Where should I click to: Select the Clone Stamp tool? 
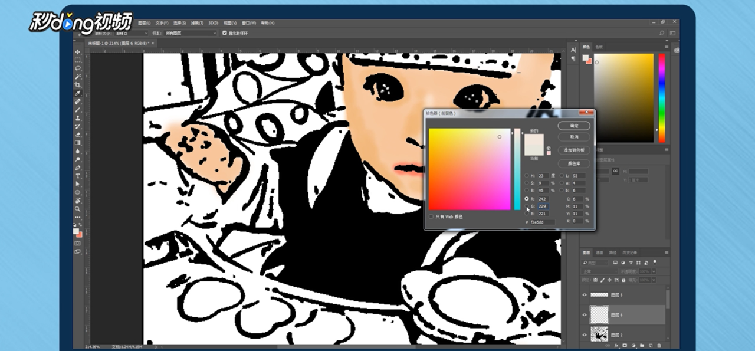click(77, 118)
